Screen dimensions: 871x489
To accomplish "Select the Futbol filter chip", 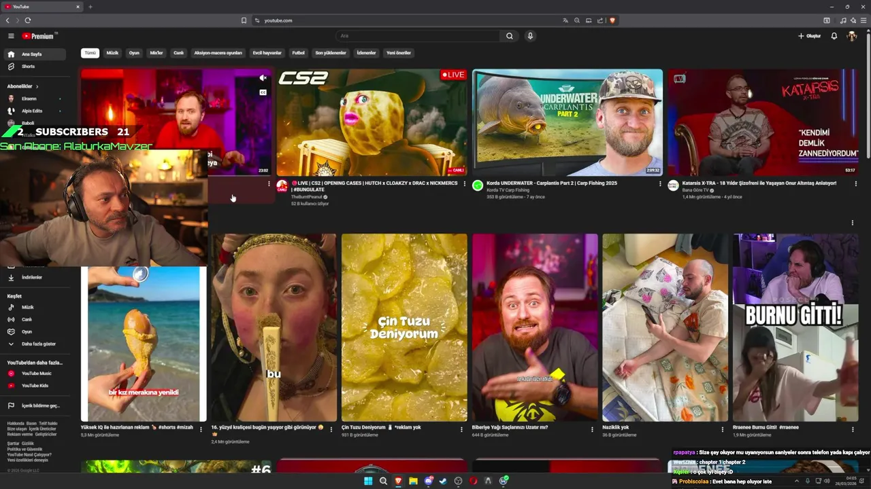I will pyautogui.click(x=298, y=53).
